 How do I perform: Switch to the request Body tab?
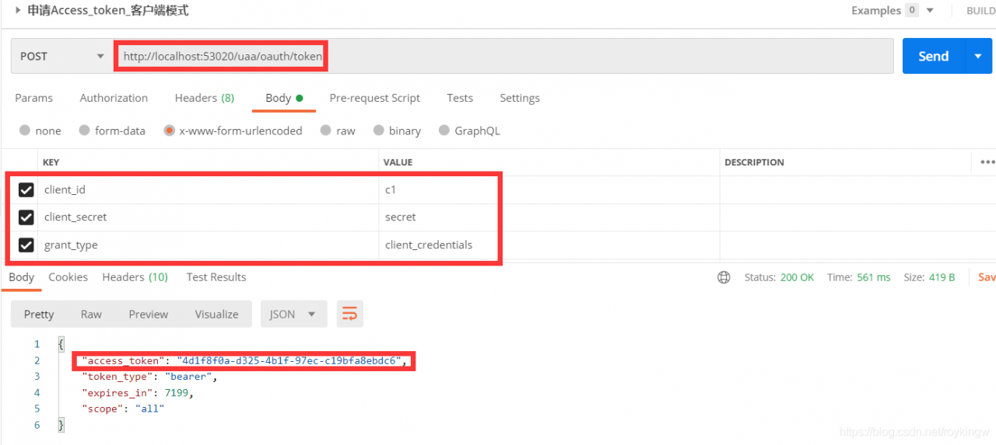pyautogui.click(x=284, y=98)
